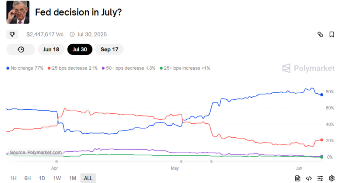340x183 pixels.
Task: Open the past events history icon
Action: (21, 50)
